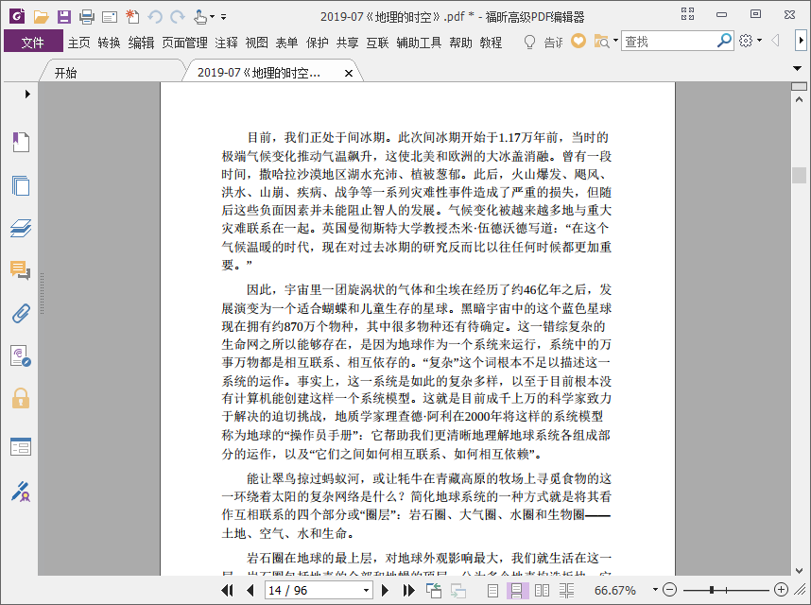
Task: Open the 共享 ribbon tab
Action: [348, 43]
